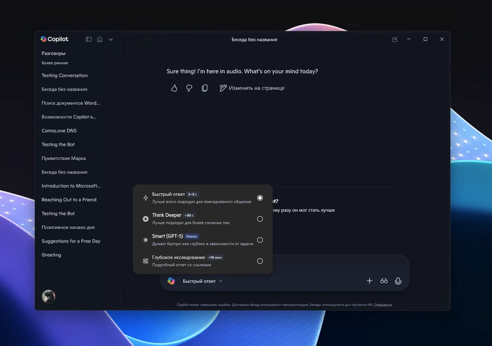492x346 pixels.
Task: Choose 'Быстрый ответ' label in the mode list
Action: [169, 194]
